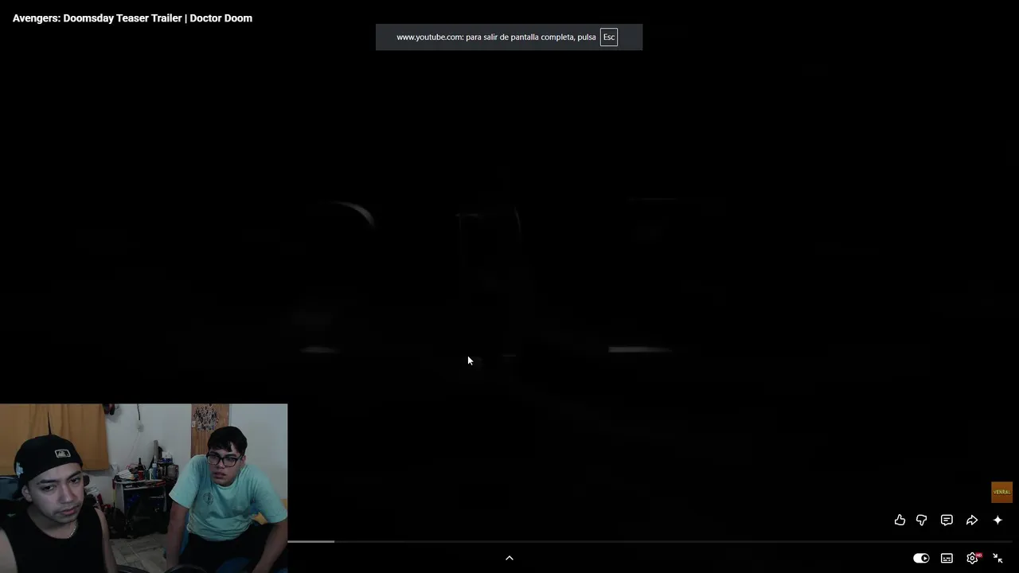
Task: Toggle subtitles/closed captions
Action: pos(947,558)
